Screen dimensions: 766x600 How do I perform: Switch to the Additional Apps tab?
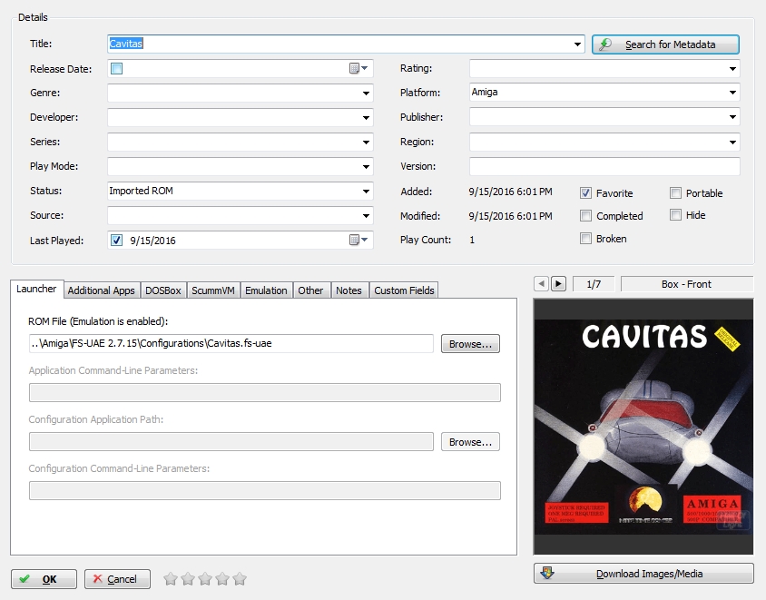point(101,290)
